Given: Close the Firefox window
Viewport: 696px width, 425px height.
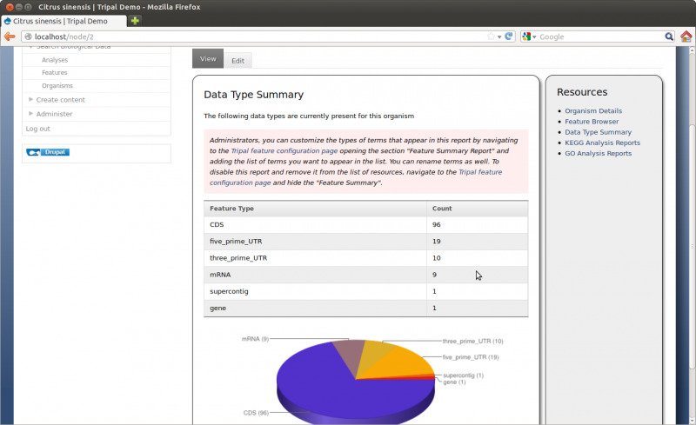Looking at the screenshot, I should click(10, 7).
